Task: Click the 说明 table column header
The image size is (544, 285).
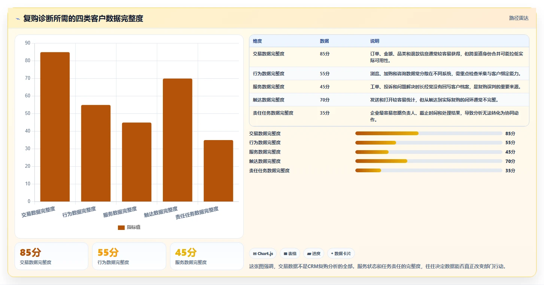Action: (x=375, y=41)
